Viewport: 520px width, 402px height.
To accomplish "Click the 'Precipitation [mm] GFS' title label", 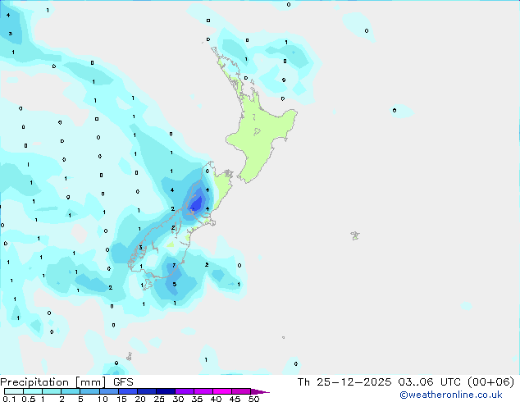I will click(66, 382).
